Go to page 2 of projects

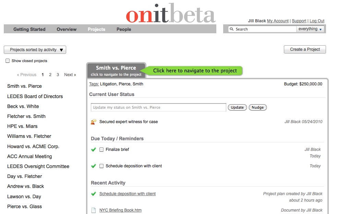(x=50, y=75)
